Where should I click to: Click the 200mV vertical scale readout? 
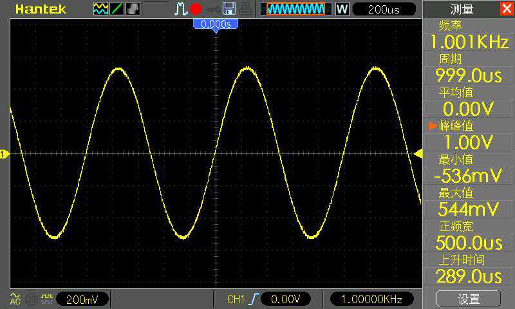coord(82,299)
